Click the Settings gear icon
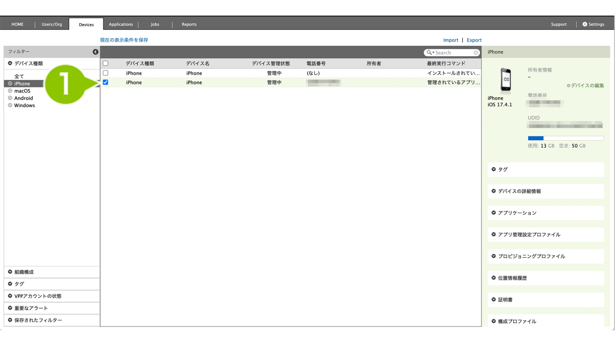Image resolution: width=615 pixels, height=346 pixels. pyautogui.click(x=585, y=24)
